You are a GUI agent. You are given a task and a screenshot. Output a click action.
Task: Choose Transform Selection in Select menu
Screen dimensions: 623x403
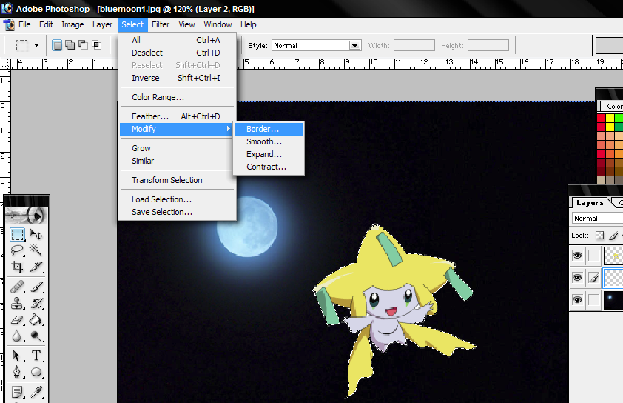click(x=176, y=180)
